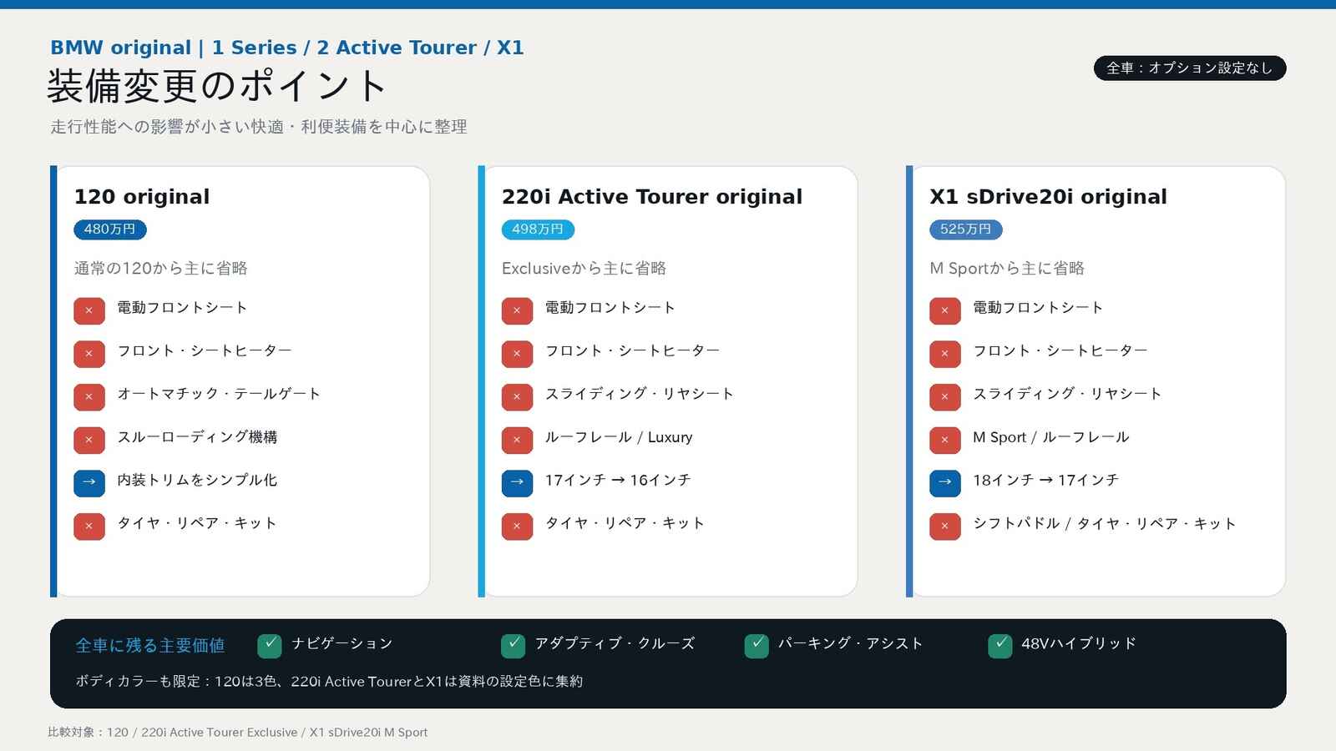Click the red X icon beside M Sport / ルーフレール
Screen dimensions: 1336x751
[945, 441]
